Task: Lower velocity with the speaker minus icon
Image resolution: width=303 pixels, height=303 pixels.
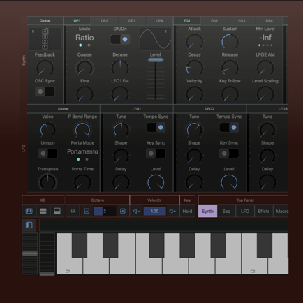Action: 137,211
